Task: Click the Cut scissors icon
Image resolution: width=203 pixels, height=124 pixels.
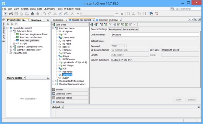Action: coord(55,14)
